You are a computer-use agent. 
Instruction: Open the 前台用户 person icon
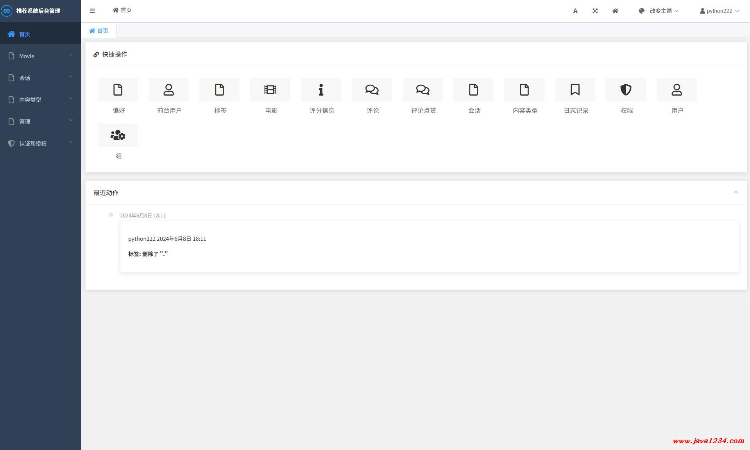[x=168, y=90]
